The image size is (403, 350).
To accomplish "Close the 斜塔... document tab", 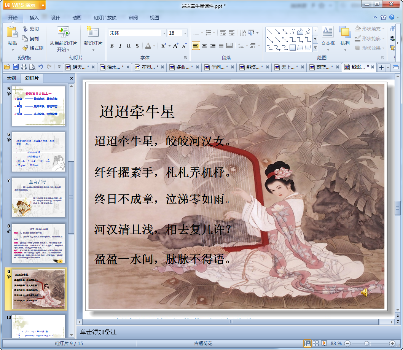I will (x=268, y=67).
